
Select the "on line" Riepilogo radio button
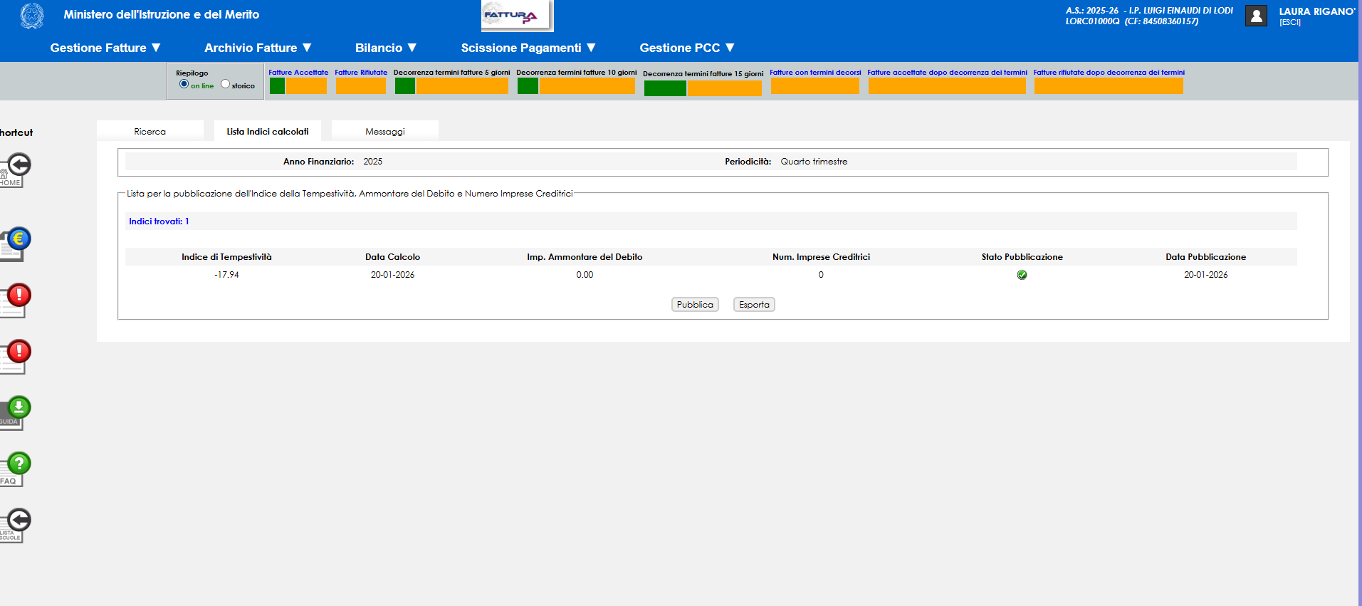[x=184, y=84]
